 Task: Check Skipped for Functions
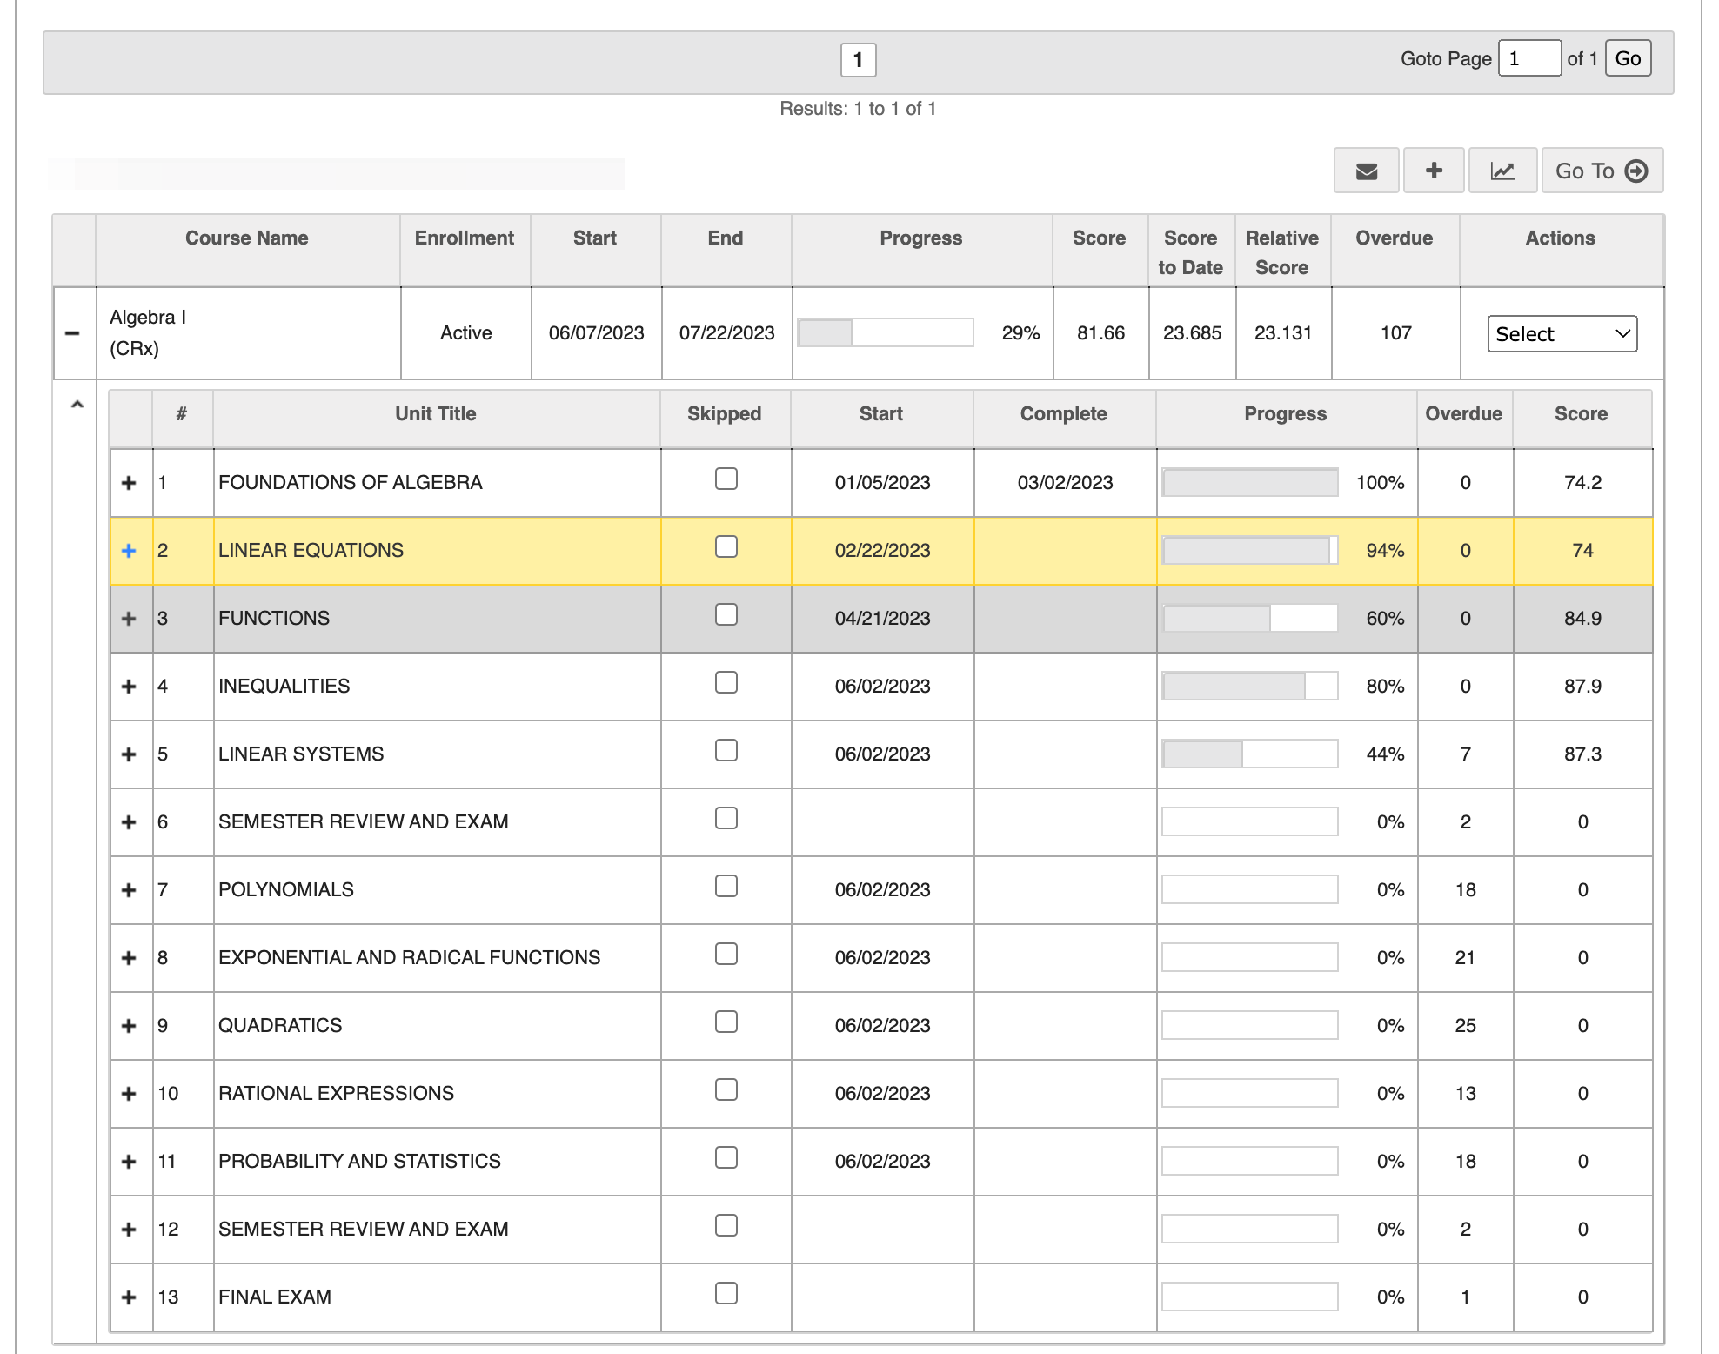tap(726, 614)
